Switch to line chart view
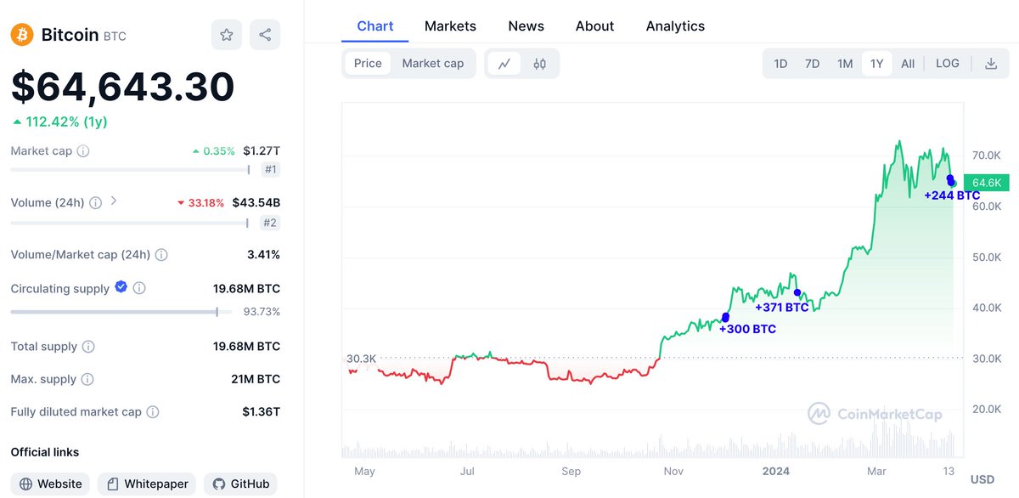 pos(504,64)
